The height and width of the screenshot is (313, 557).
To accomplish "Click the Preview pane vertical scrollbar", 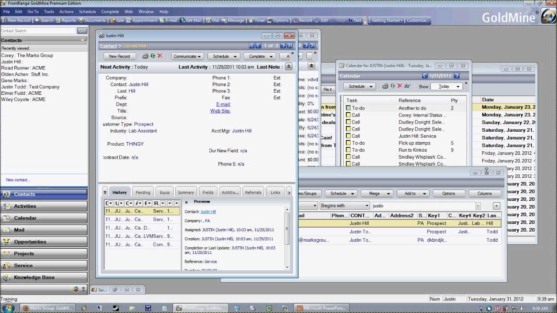I will tap(287, 238).
